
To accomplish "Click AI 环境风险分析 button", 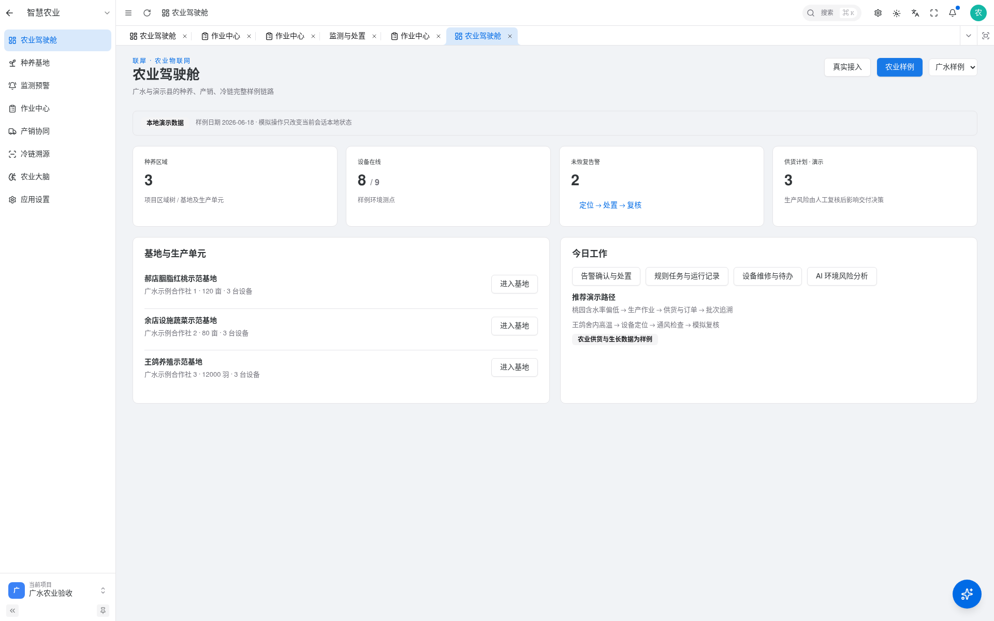I will tap(842, 276).
